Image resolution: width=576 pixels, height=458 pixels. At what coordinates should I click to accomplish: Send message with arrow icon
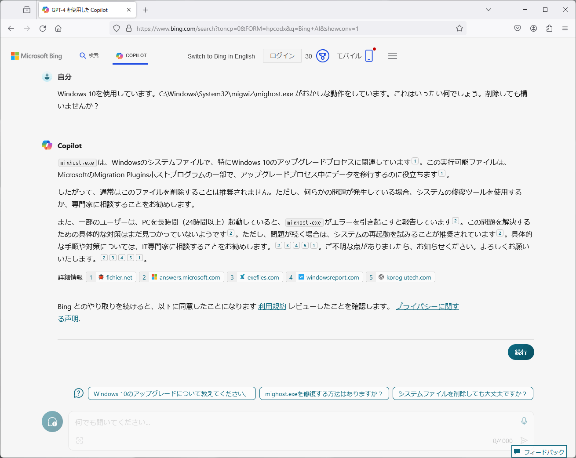tap(524, 440)
